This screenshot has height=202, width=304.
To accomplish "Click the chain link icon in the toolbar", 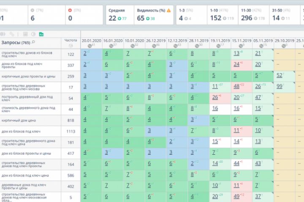I will [12, 34].
